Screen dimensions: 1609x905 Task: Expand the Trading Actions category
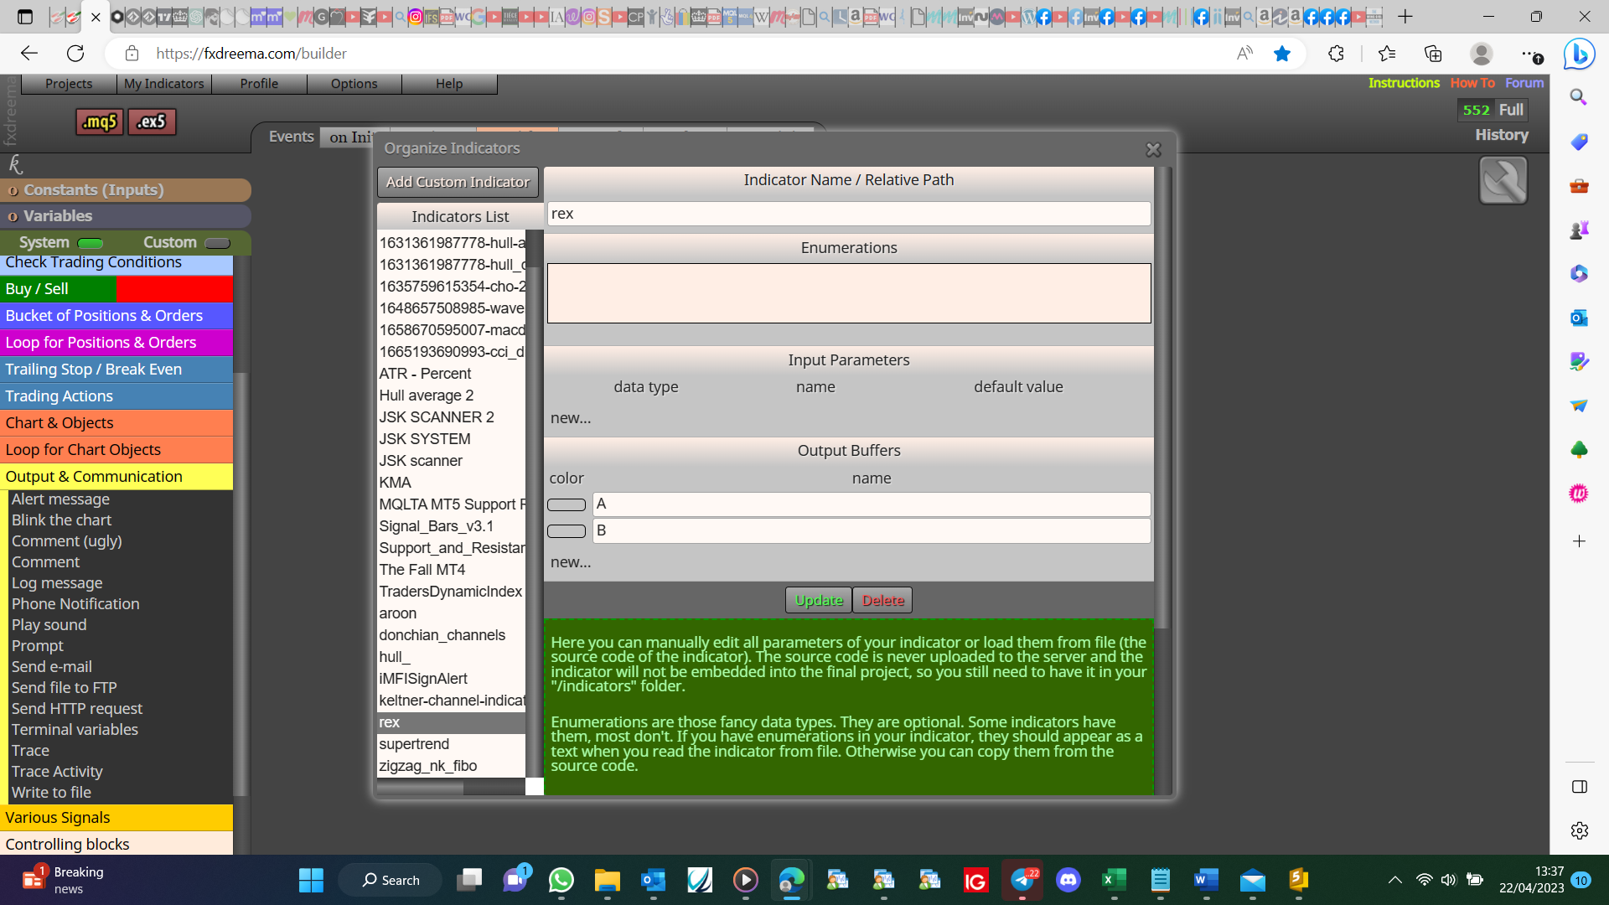tap(116, 396)
